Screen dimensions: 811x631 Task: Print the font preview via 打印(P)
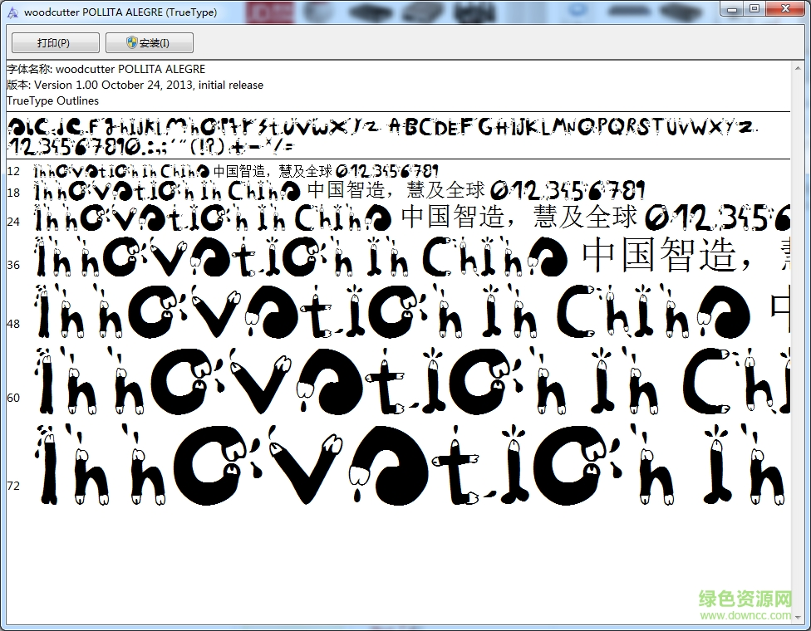click(x=54, y=42)
